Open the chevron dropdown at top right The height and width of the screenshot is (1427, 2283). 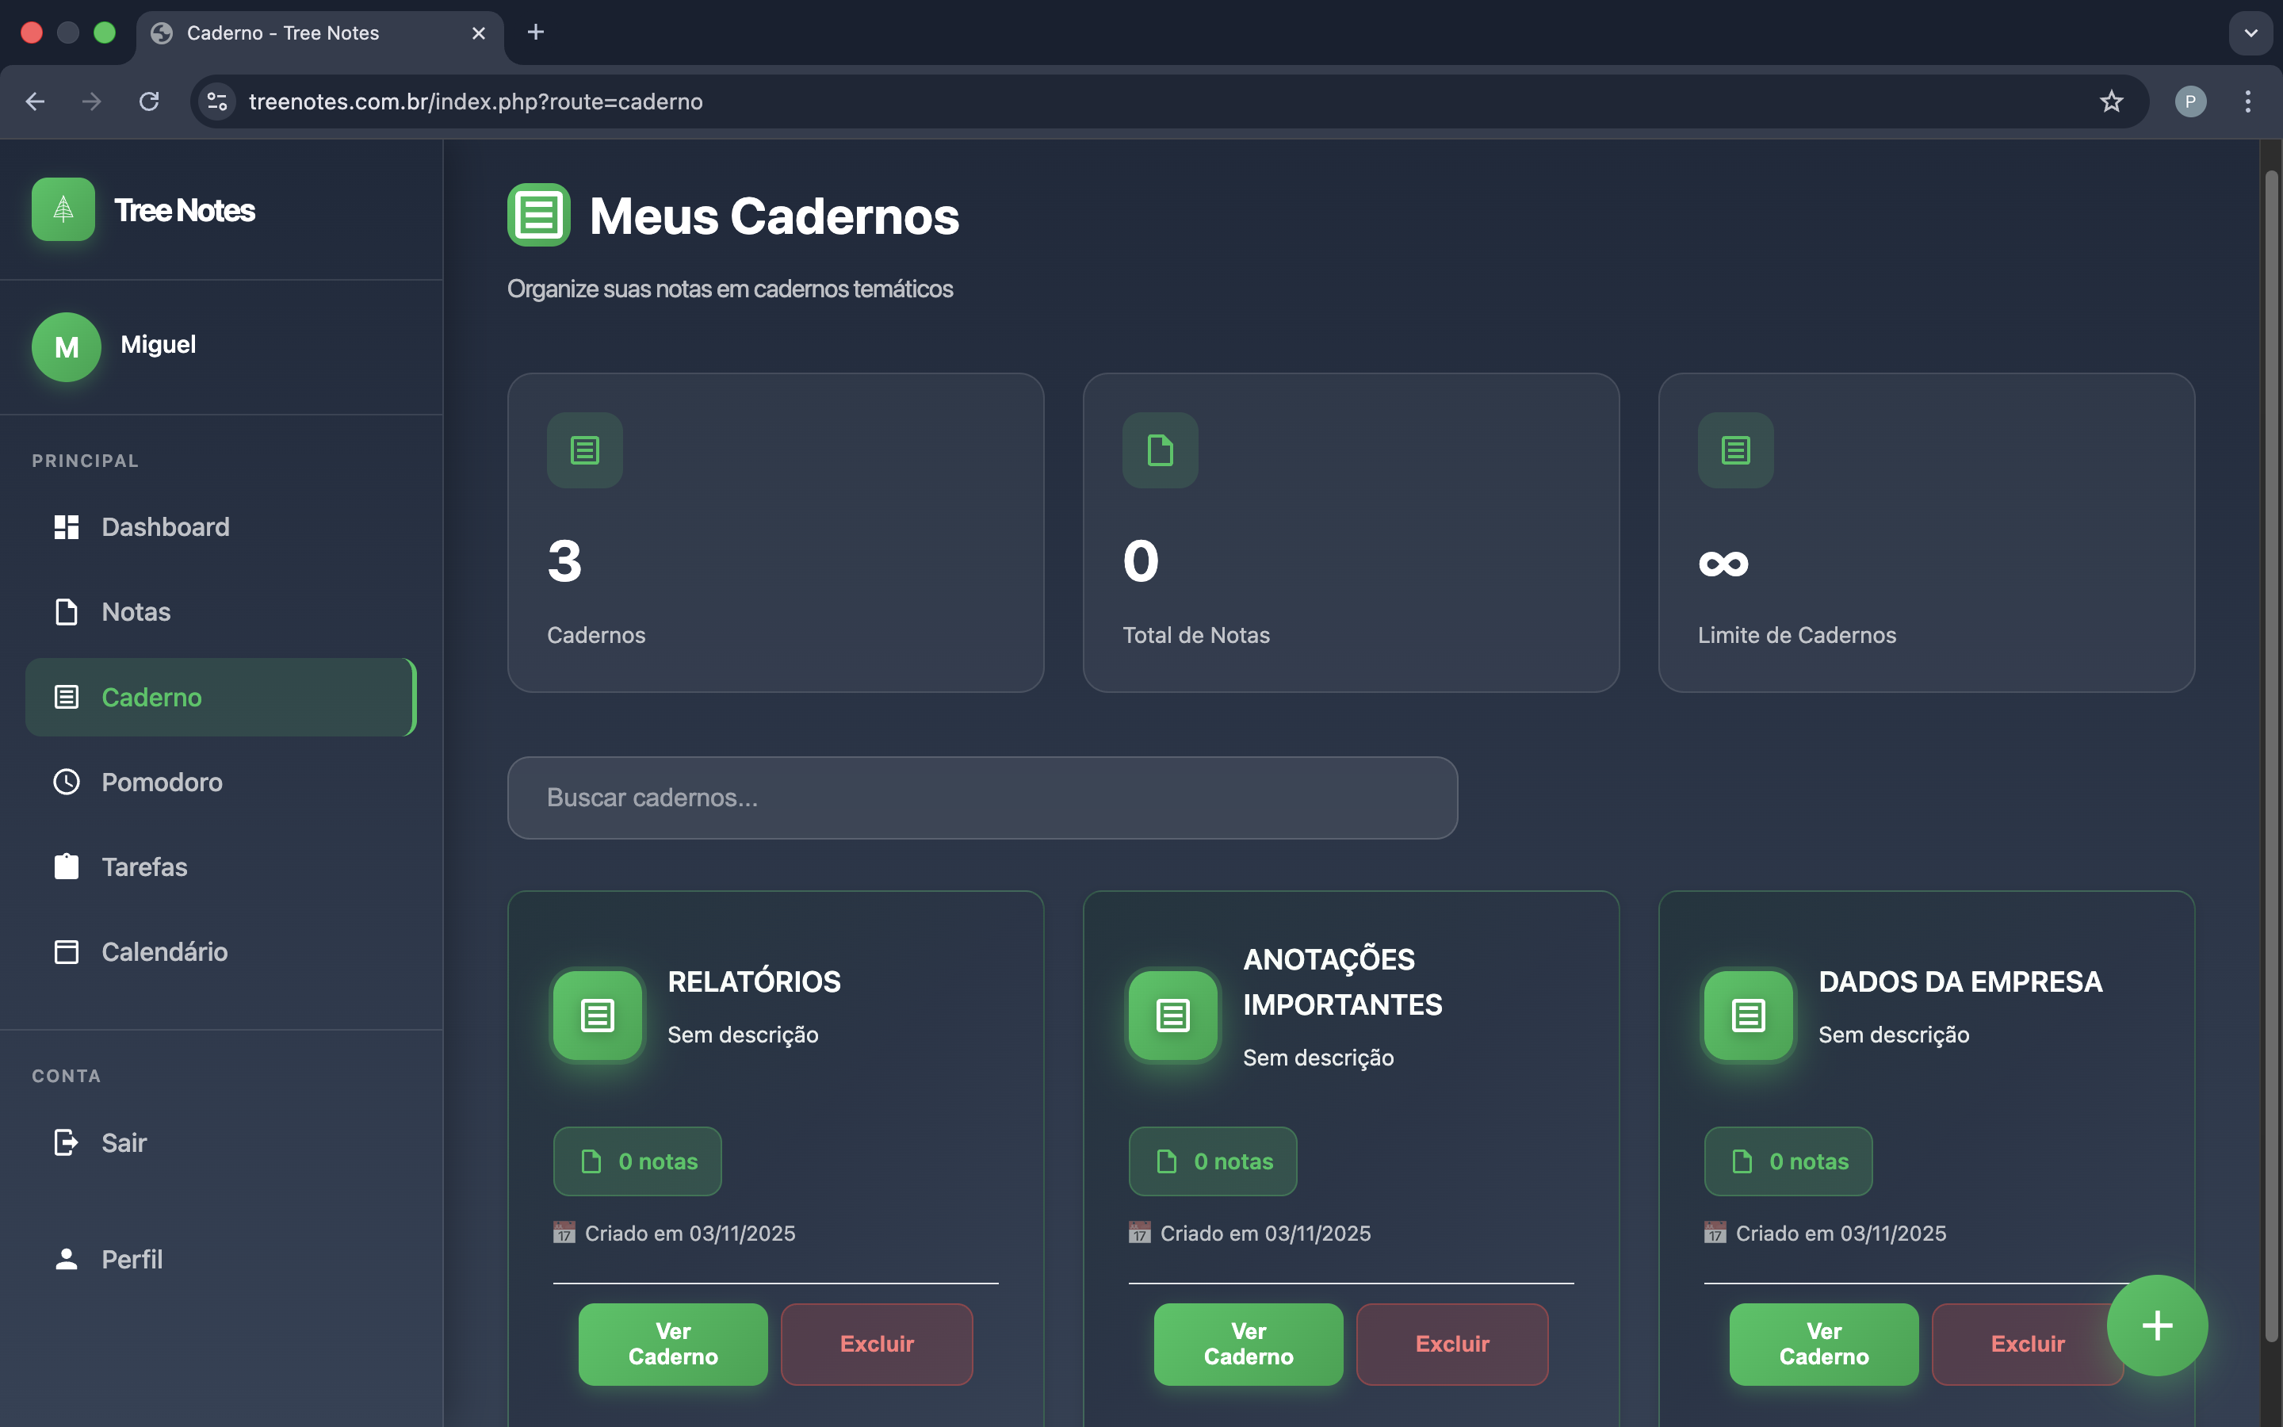click(2251, 33)
